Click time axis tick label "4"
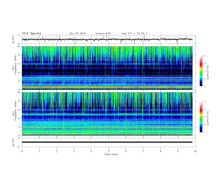Image resolution: width=220 pixels, height=170 pixels. 91,151
